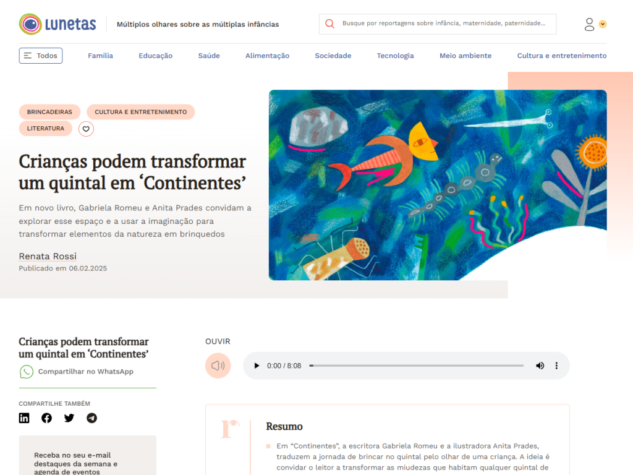
Task: Play the article audio
Action: point(257,366)
